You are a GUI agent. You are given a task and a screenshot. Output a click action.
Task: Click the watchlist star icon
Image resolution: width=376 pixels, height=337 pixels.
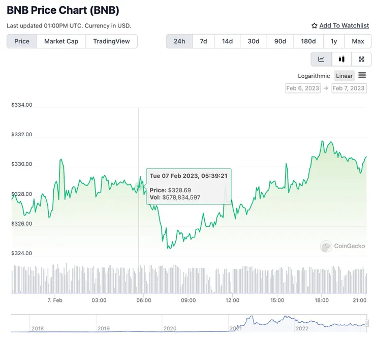(x=315, y=25)
